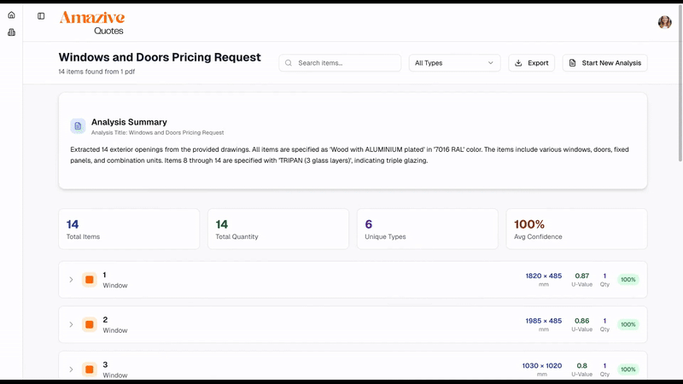Open the home icon in left sidebar
The height and width of the screenshot is (384, 683).
point(11,15)
